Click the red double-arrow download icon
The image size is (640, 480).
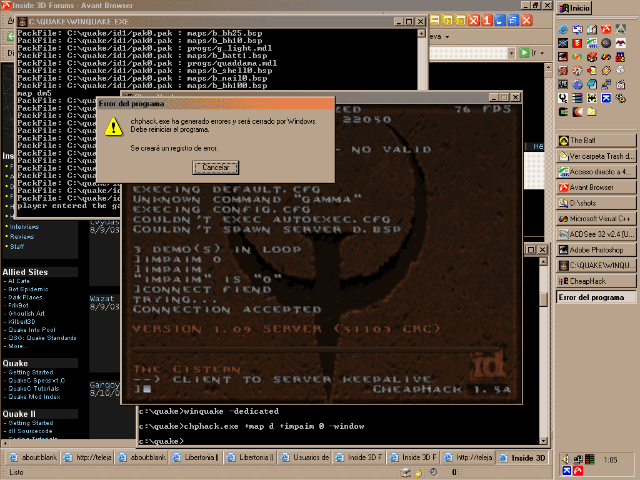[577, 43]
